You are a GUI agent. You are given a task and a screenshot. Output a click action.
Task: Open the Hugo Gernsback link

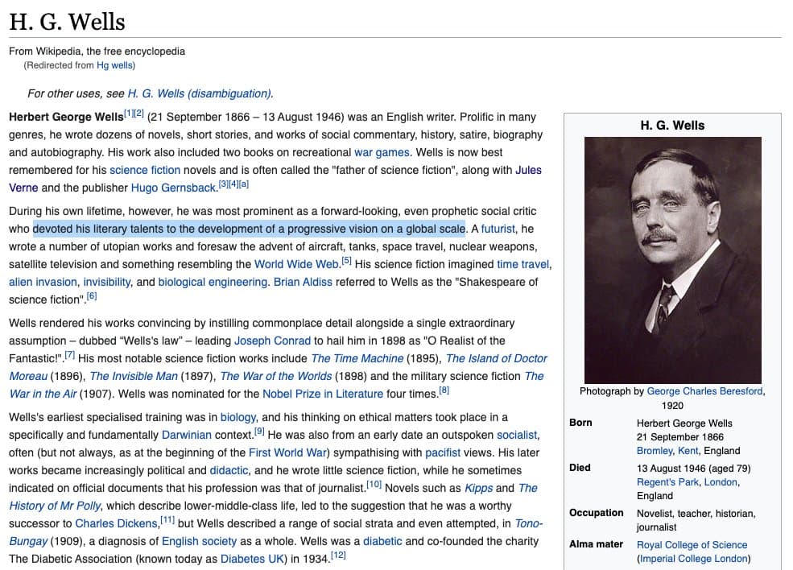[x=174, y=188]
